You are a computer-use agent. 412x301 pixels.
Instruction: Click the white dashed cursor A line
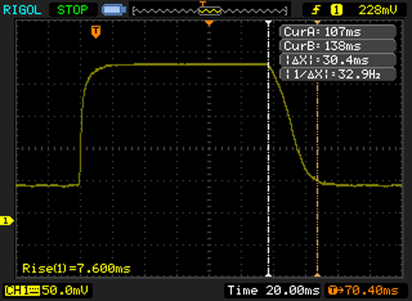268,149
